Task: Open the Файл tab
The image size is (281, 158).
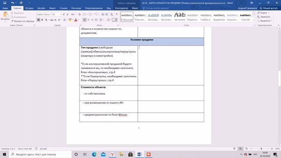Action: 5,8
